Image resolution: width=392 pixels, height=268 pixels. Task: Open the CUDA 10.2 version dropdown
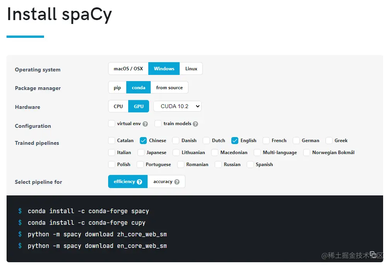pos(177,106)
